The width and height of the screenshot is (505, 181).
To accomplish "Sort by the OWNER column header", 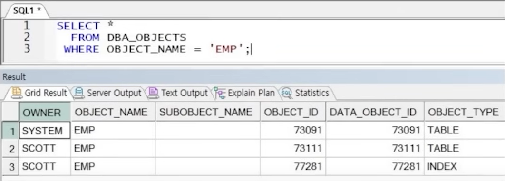I will pyautogui.click(x=45, y=112).
